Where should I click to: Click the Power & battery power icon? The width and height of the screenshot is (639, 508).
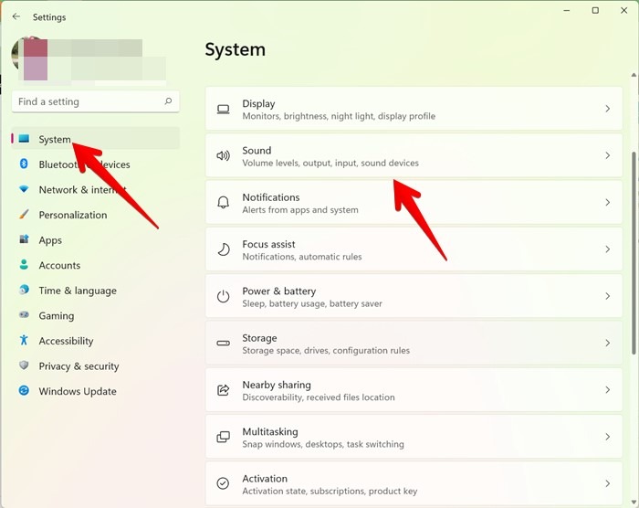223,296
